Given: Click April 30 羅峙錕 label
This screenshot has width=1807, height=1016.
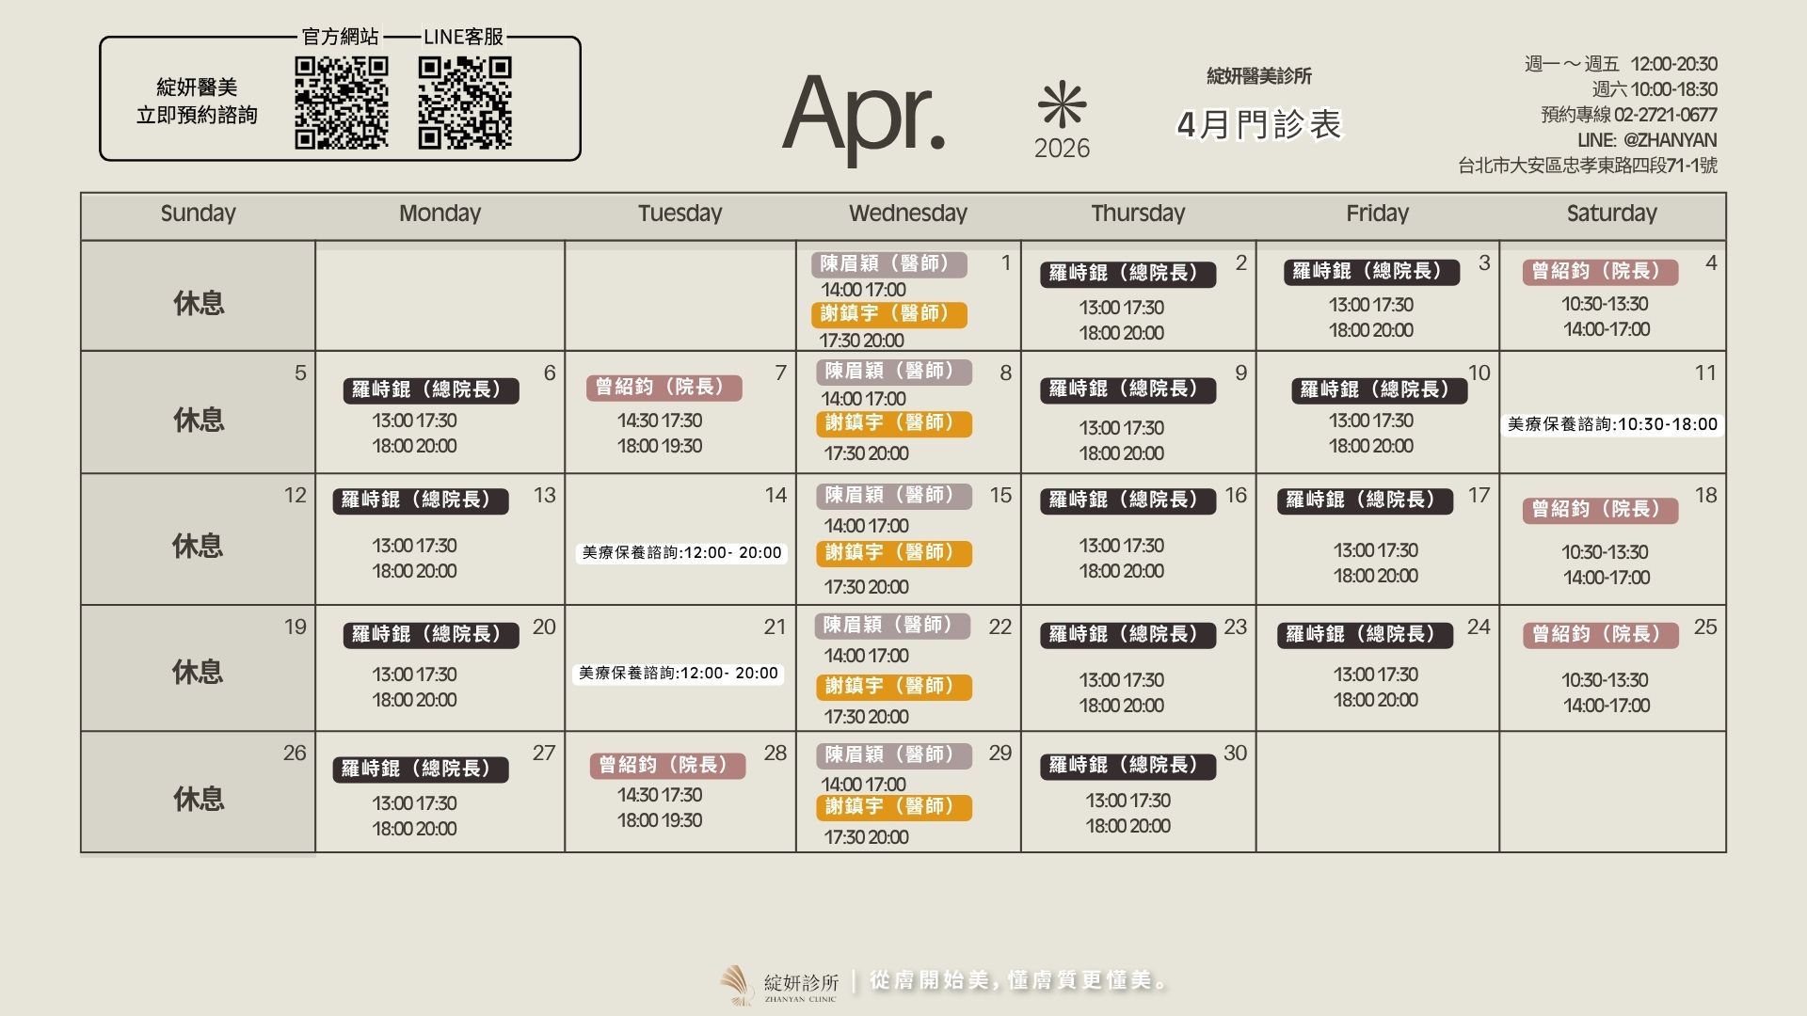Looking at the screenshot, I should [x=1127, y=766].
